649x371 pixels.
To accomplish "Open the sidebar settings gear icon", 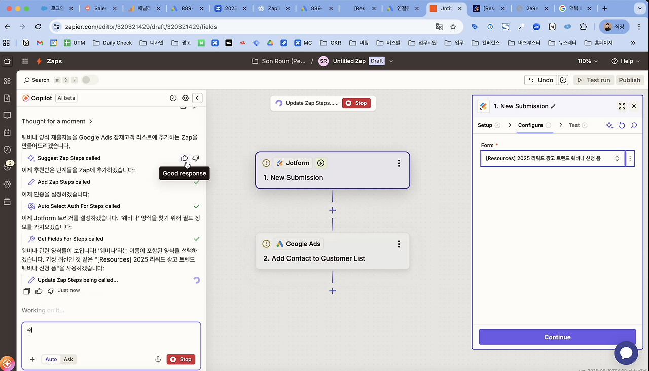I will 7,184.
